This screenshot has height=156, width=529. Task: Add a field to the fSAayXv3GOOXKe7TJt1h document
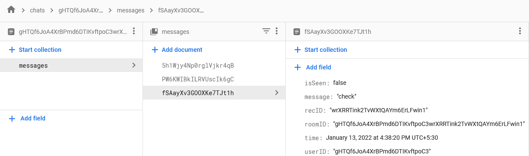pos(313,67)
